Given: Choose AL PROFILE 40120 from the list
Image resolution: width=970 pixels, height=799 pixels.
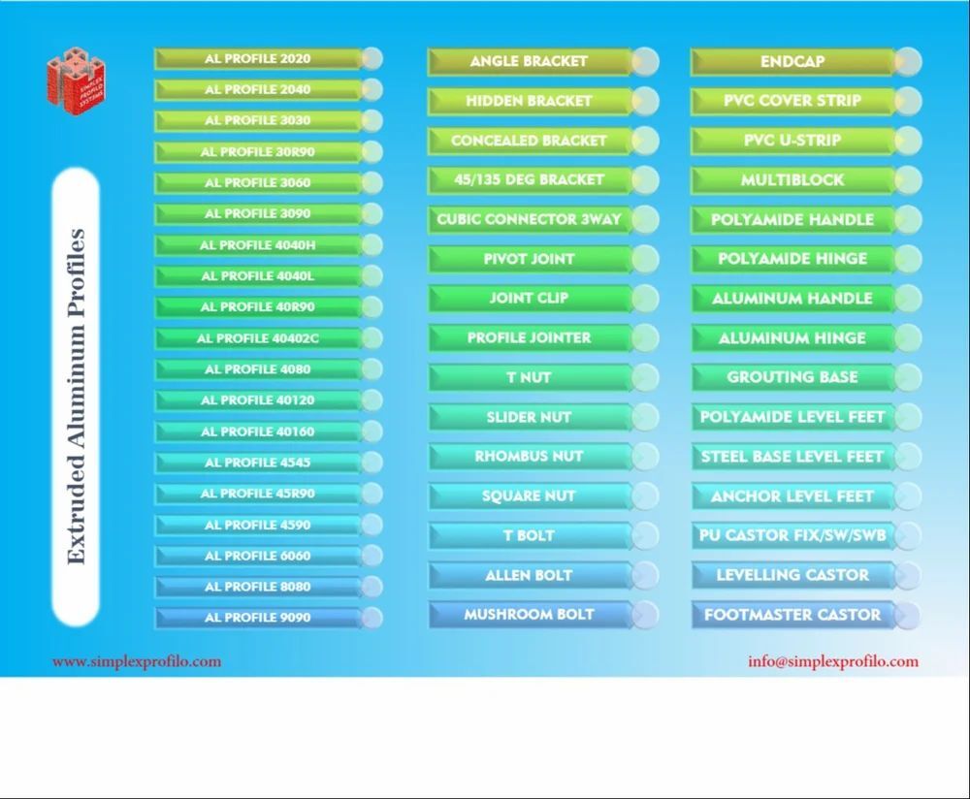Looking at the screenshot, I should point(257,400).
